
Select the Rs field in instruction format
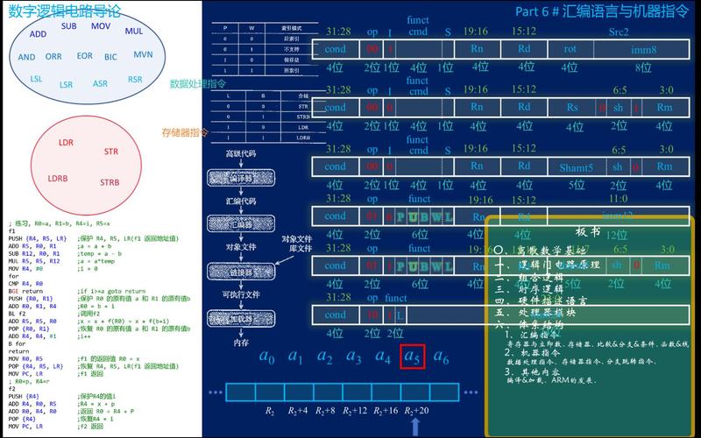[573, 107]
